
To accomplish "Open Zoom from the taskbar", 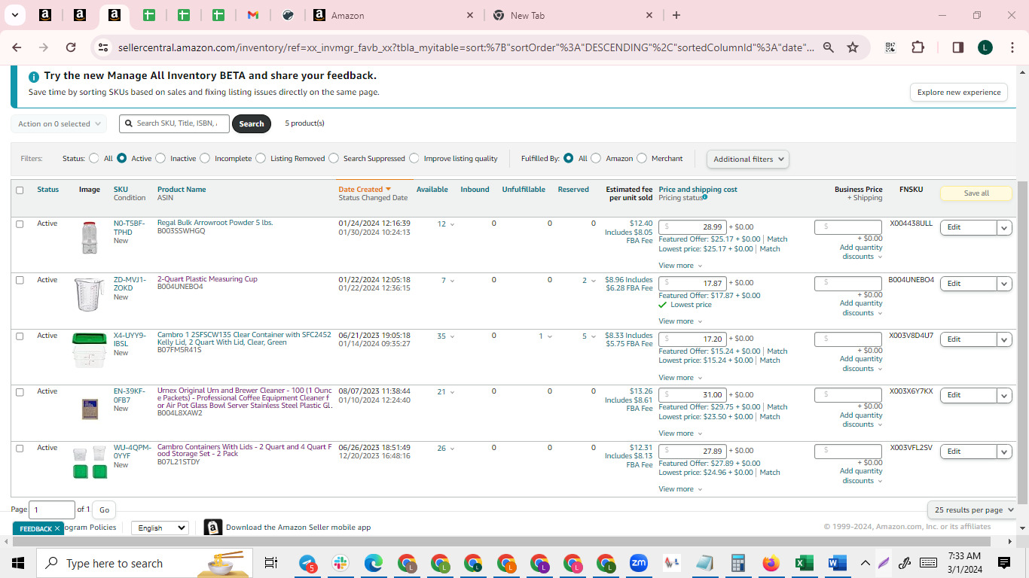I will (x=639, y=563).
